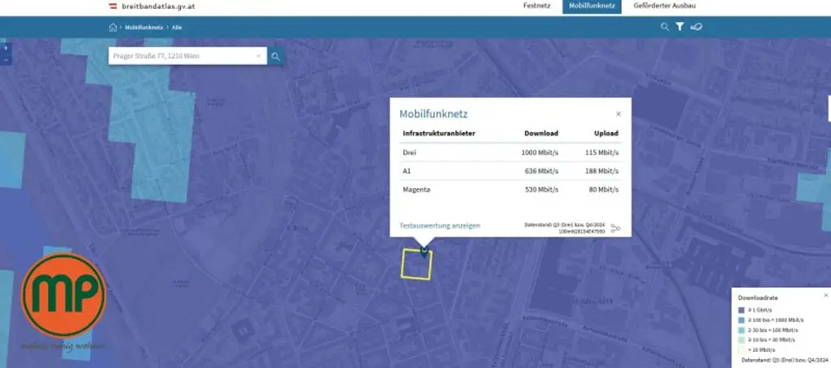Click the Magenta provider row

510,190
